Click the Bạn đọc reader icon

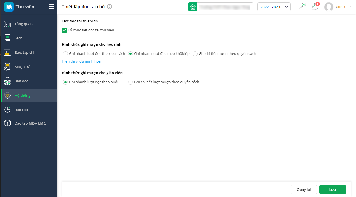click(7, 81)
